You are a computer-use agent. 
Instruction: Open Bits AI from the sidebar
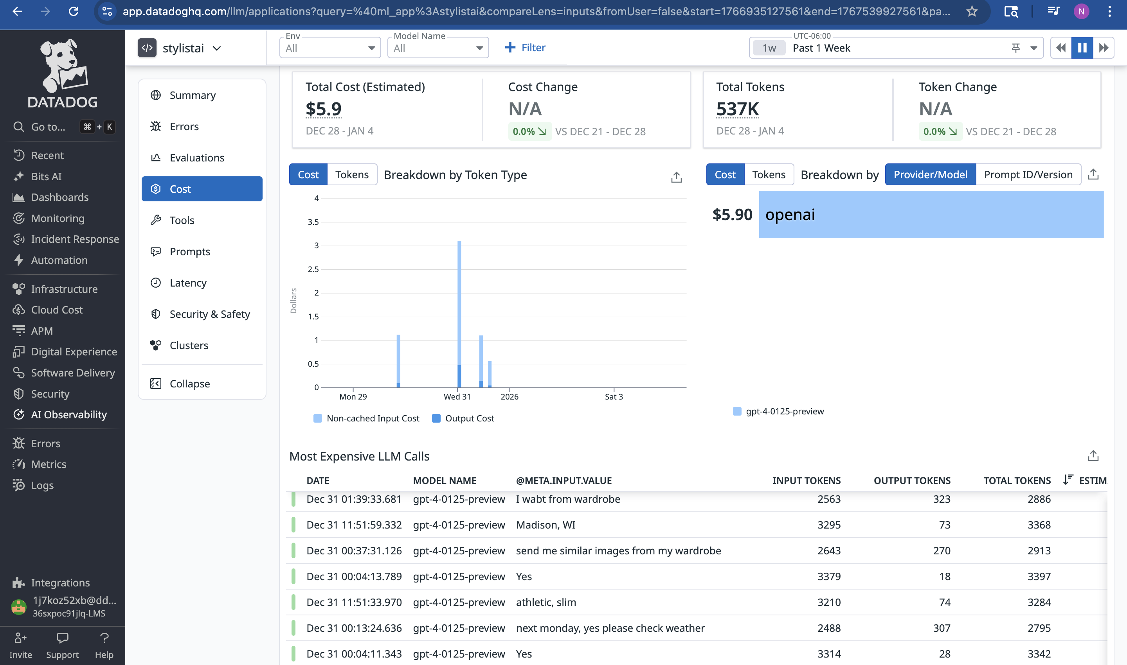click(x=46, y=176)
